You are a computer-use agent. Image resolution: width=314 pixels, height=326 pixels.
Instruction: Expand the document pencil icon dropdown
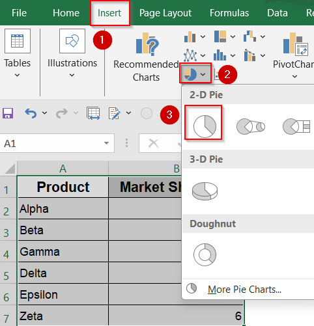(x=128, y=113)
